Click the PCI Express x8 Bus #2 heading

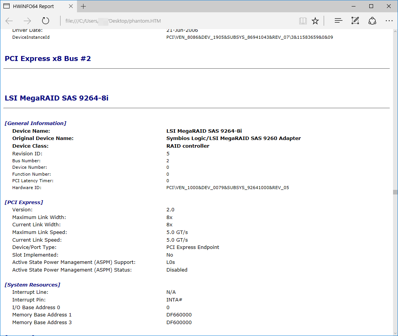pos(48,59)
